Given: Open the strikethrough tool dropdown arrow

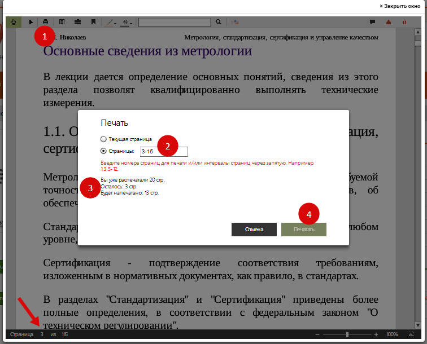Looking at the screenshot, I should [x=132, y=23].
